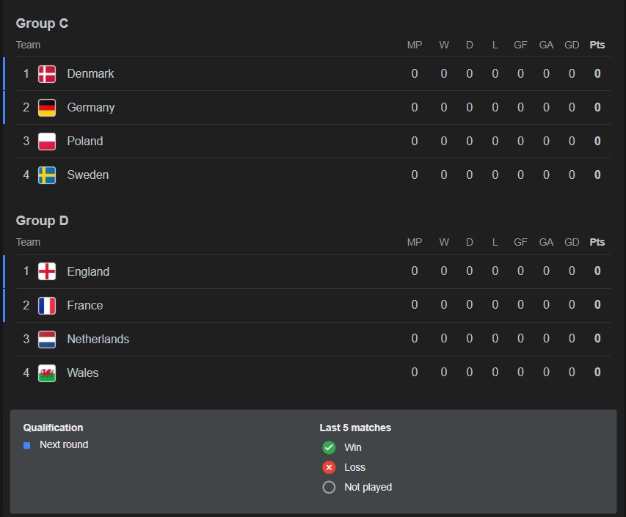The width and height of the screenshot is (626, 517).
Task: Select the Netherlands team name
Action: click(98, 339)
